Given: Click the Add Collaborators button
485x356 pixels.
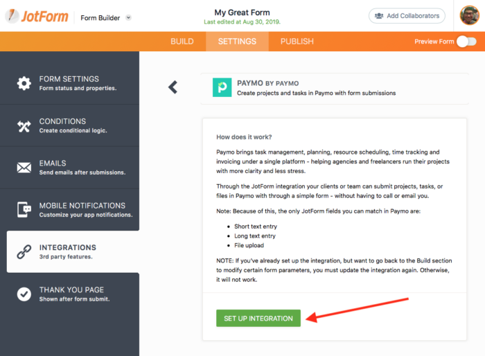Looking at the screenshot, I should [407, 16].
